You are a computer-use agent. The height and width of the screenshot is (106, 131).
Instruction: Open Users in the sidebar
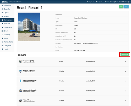pyautogui.click(x=7, y=38)
